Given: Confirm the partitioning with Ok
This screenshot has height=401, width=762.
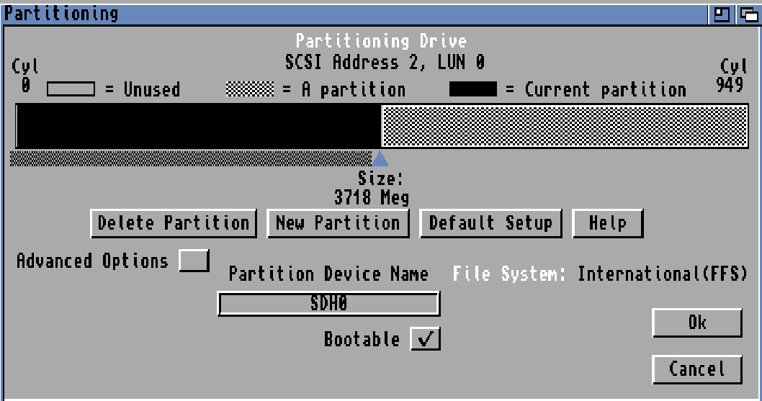Looking at the screenshot, I should (696, 323).
